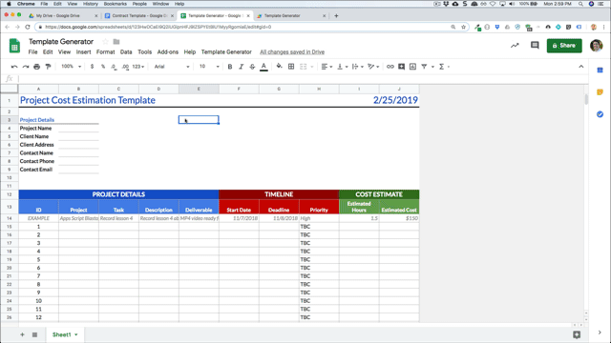Hide the menus with collapse arrow
This screenshot has height=343, width=611.
click(x=581, y=67)
